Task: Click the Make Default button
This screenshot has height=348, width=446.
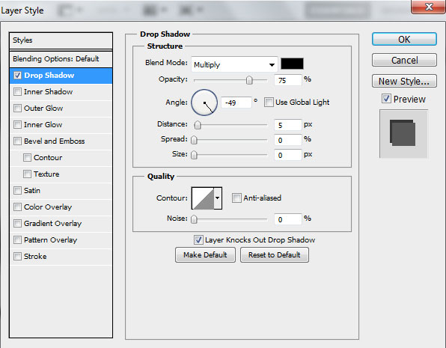Action: click(x=205, y=255)
